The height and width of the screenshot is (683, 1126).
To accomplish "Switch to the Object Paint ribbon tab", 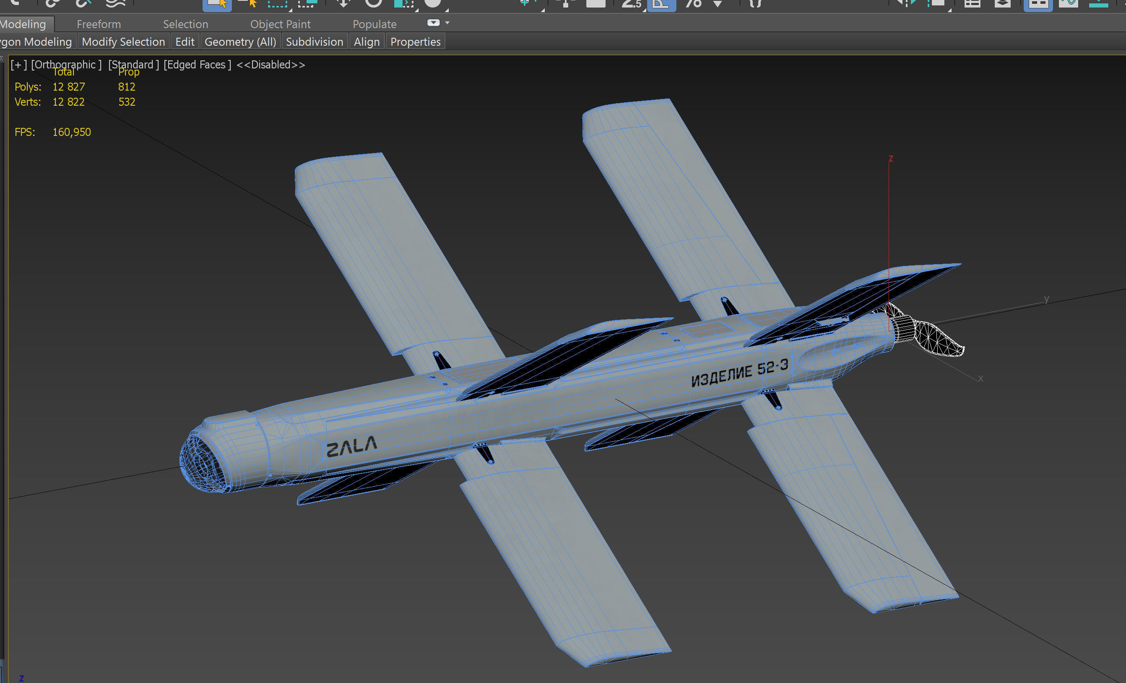I will [280, 24].
